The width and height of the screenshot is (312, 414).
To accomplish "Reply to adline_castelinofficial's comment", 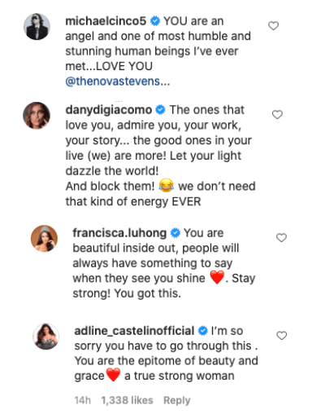I will tap(177, 400).
